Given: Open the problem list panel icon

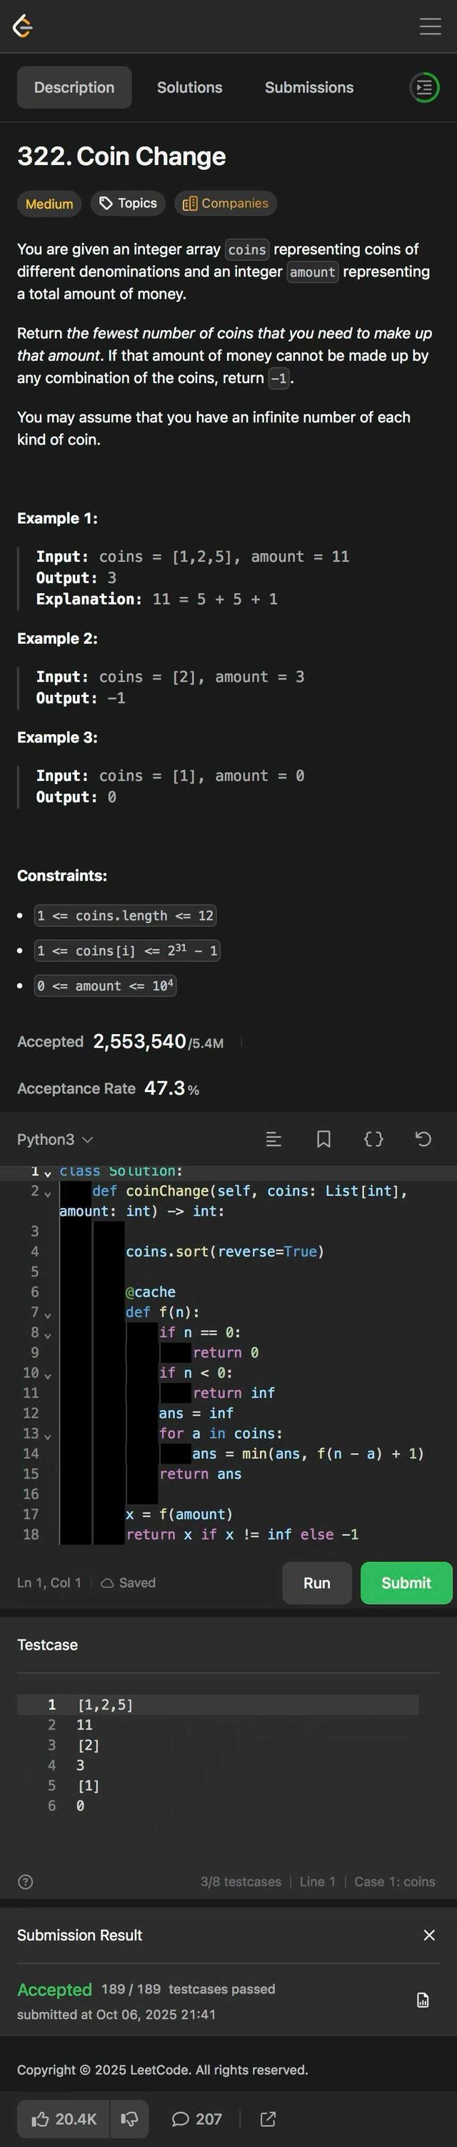Looking at the screenshot, I should [423, 87].
